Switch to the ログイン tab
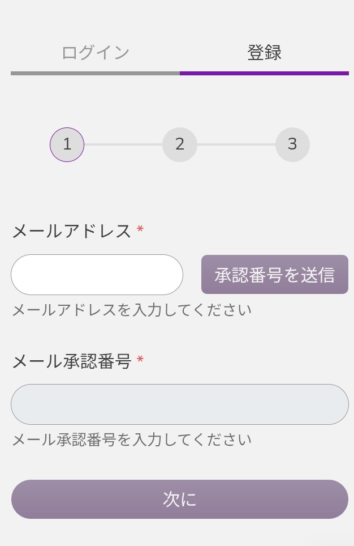 95,53
